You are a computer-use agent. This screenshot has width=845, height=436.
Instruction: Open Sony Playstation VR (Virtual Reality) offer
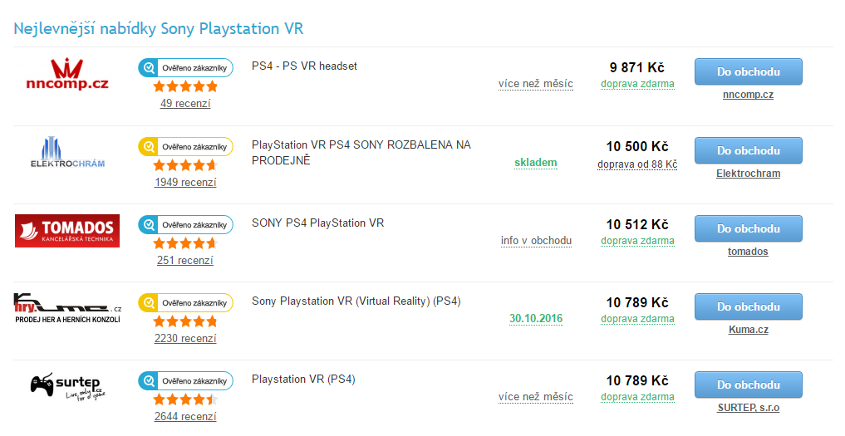point(356,301)
